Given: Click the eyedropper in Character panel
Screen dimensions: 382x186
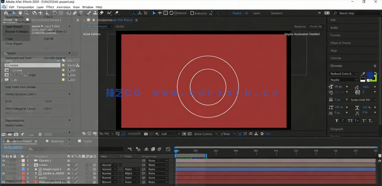Looking at the screenshot, I should coord(363,74).
